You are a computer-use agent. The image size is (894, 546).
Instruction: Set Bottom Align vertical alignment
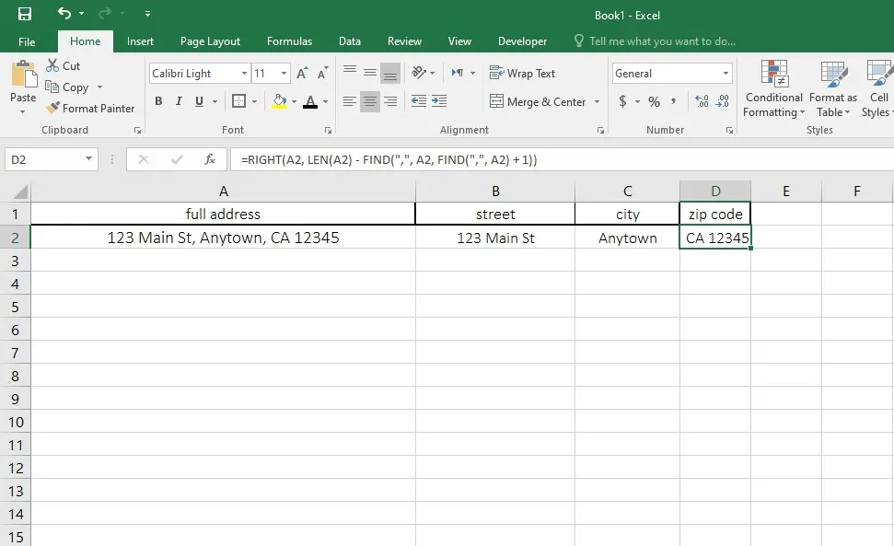tap(390, 73)
